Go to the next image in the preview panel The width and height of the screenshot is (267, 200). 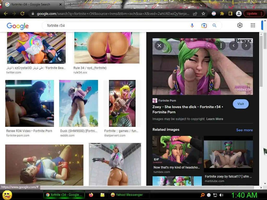tap(246, 46)
